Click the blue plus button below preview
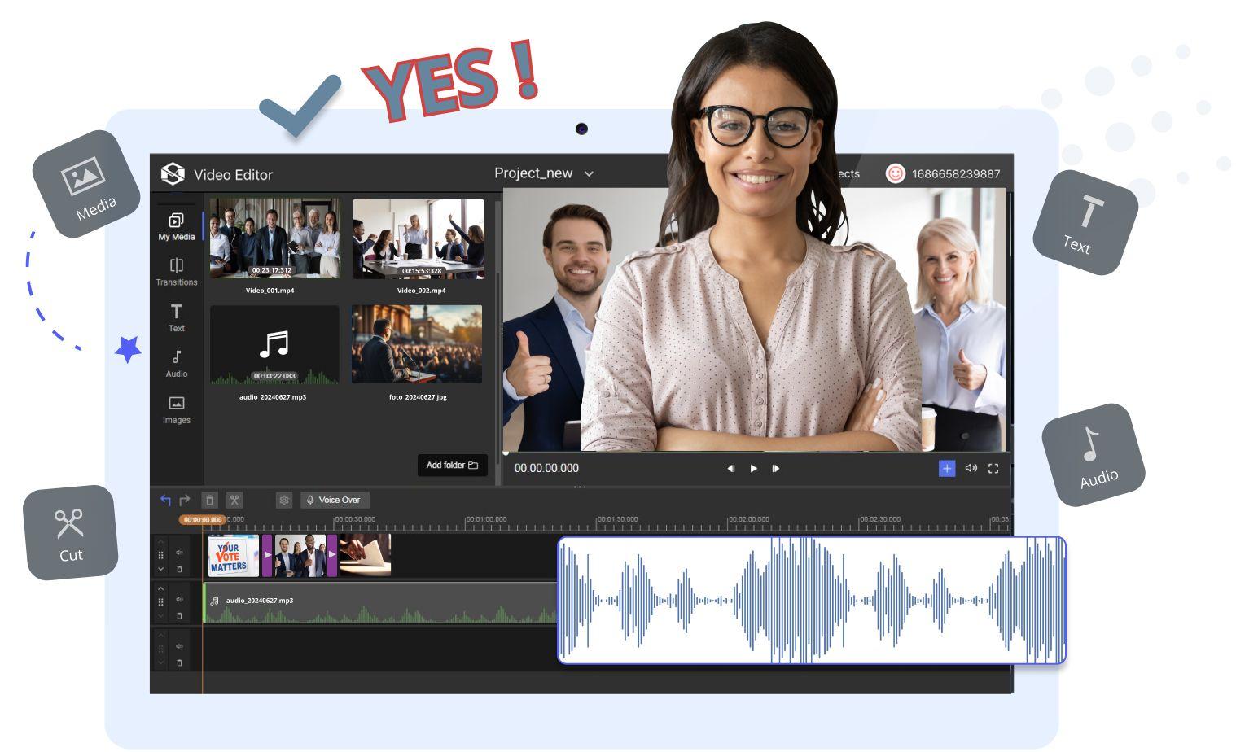 (x=947, y=469)
